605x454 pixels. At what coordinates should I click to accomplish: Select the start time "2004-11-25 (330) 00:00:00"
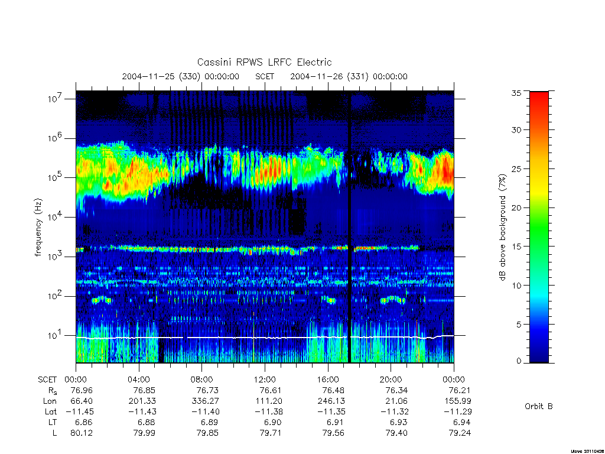pyautogui.click(x=181, y=76)
